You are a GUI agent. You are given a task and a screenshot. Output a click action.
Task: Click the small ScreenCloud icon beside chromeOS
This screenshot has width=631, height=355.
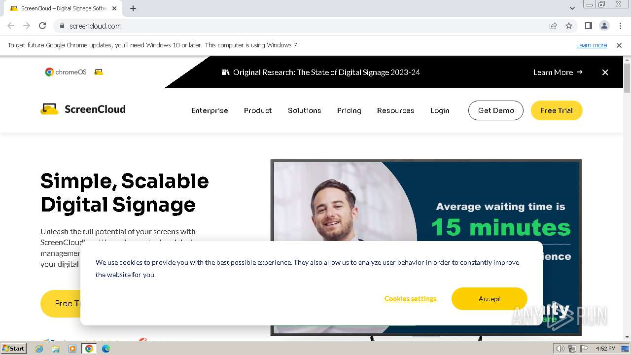point(99,72)
